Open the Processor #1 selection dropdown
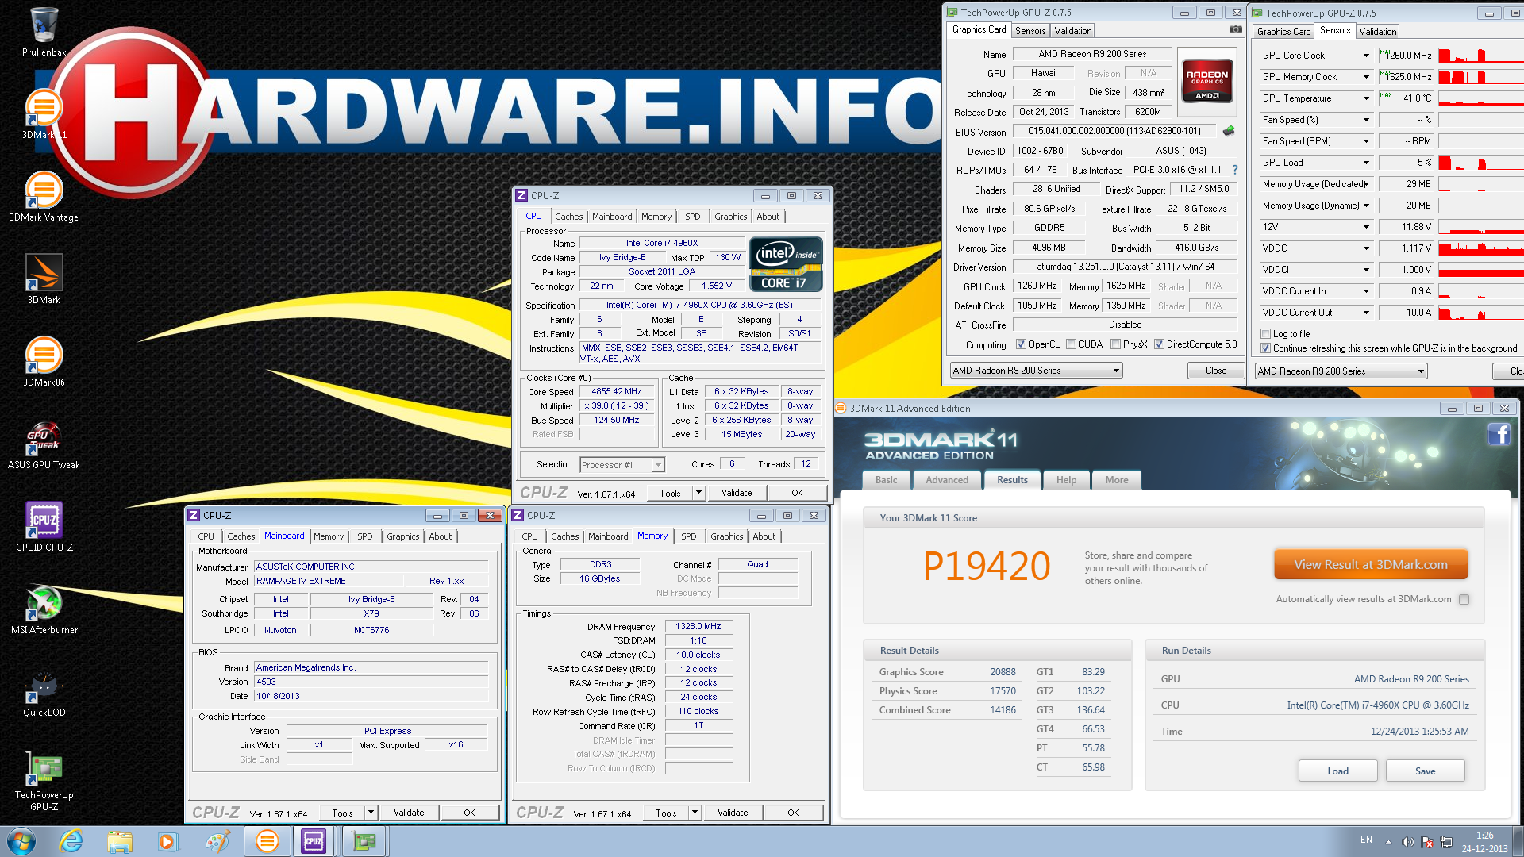The image size is (1524, 857). 622,465
